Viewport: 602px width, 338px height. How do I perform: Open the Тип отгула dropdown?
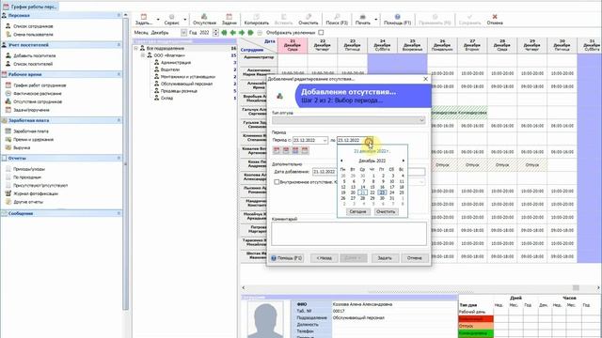tap(421, 120)
